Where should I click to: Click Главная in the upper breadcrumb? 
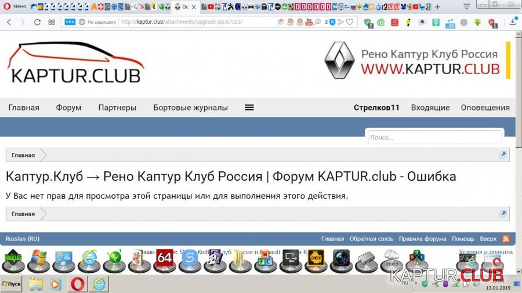click(23, 155)
